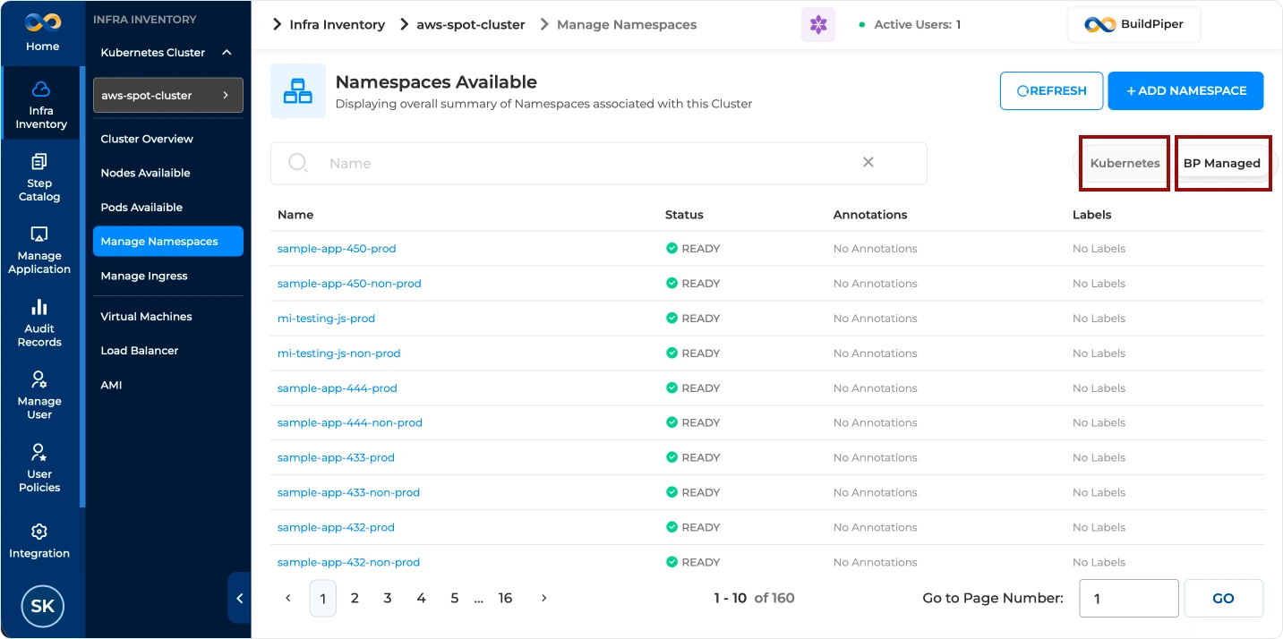Switch to the Kubernetes namespaces toggle
Image resolution: width=1283 pixels, height=639 pixels.
tap(1125, 163)
